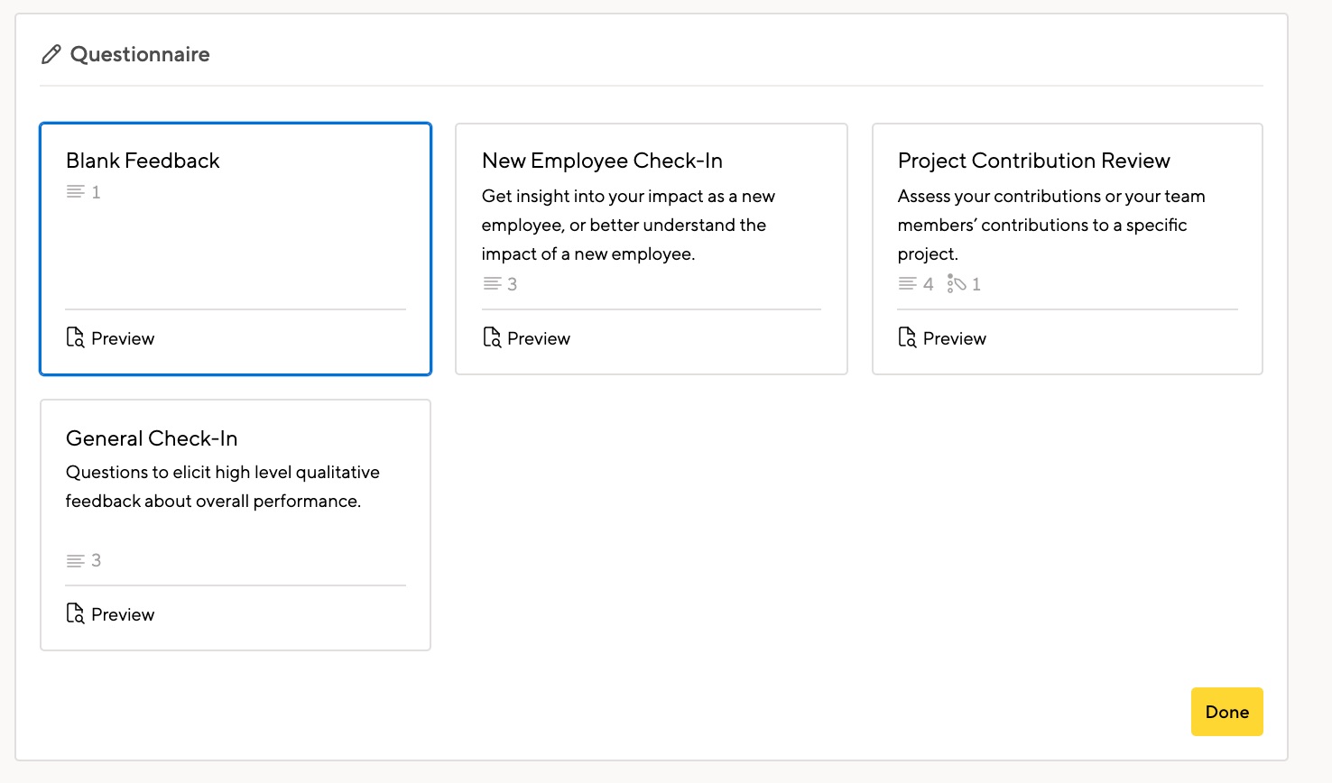
Task: Click the Done button
Action: (1226, 712)
